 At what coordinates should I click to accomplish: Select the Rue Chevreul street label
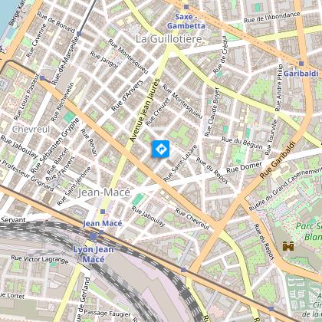pyautogui.click(x=192, y=219)
